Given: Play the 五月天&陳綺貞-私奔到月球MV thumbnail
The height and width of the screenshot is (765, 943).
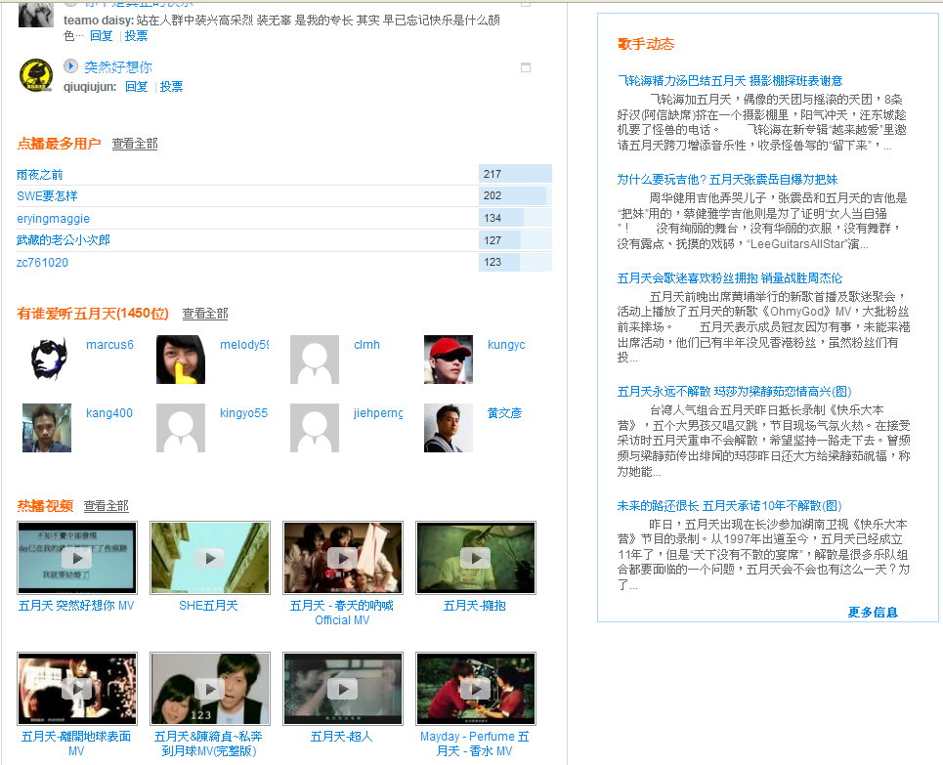Looking at the screenshot, I should 210,689.
